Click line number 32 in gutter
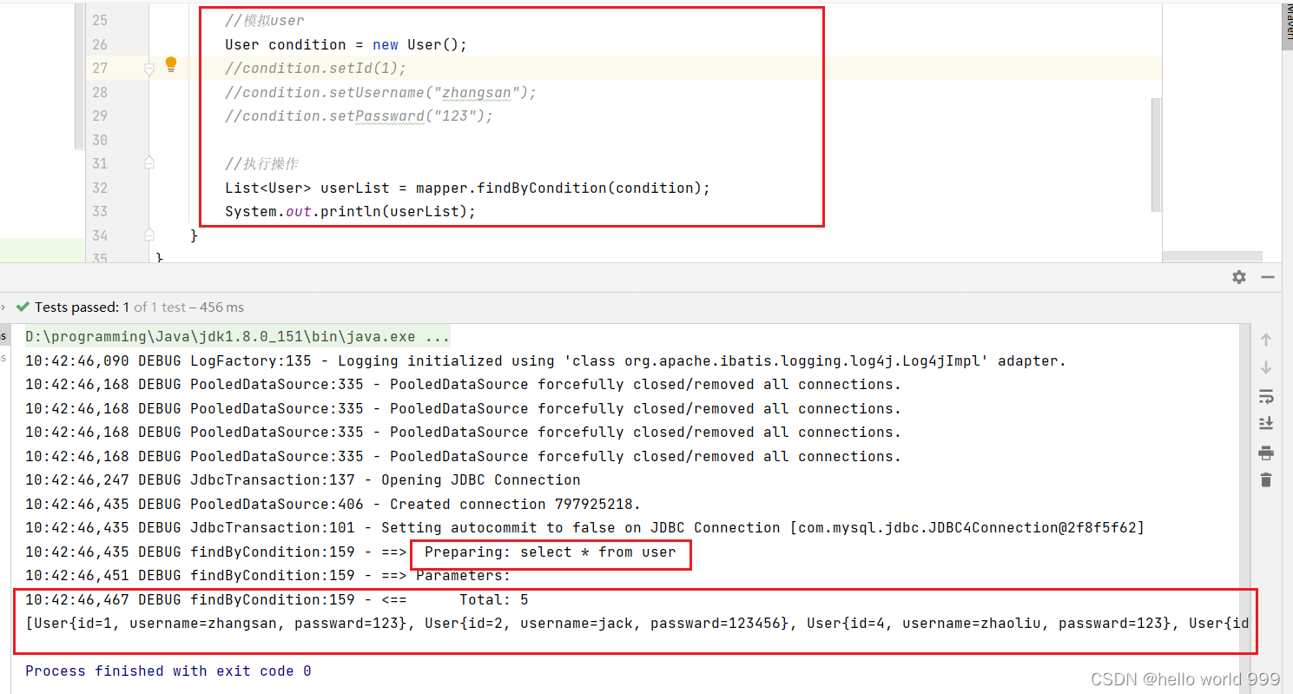 99,188
